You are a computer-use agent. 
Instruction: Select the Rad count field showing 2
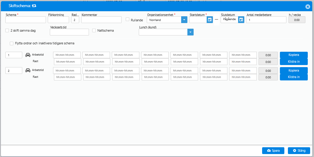click(75, 20)
